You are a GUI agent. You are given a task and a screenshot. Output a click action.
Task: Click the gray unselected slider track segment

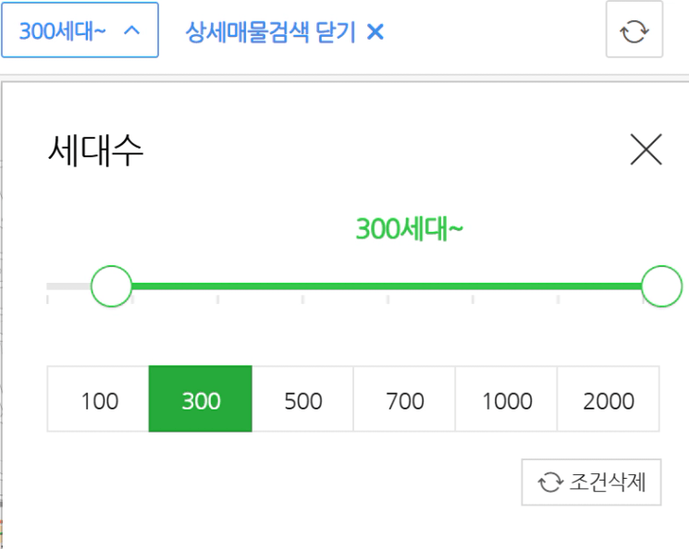(x=68, y=287)
